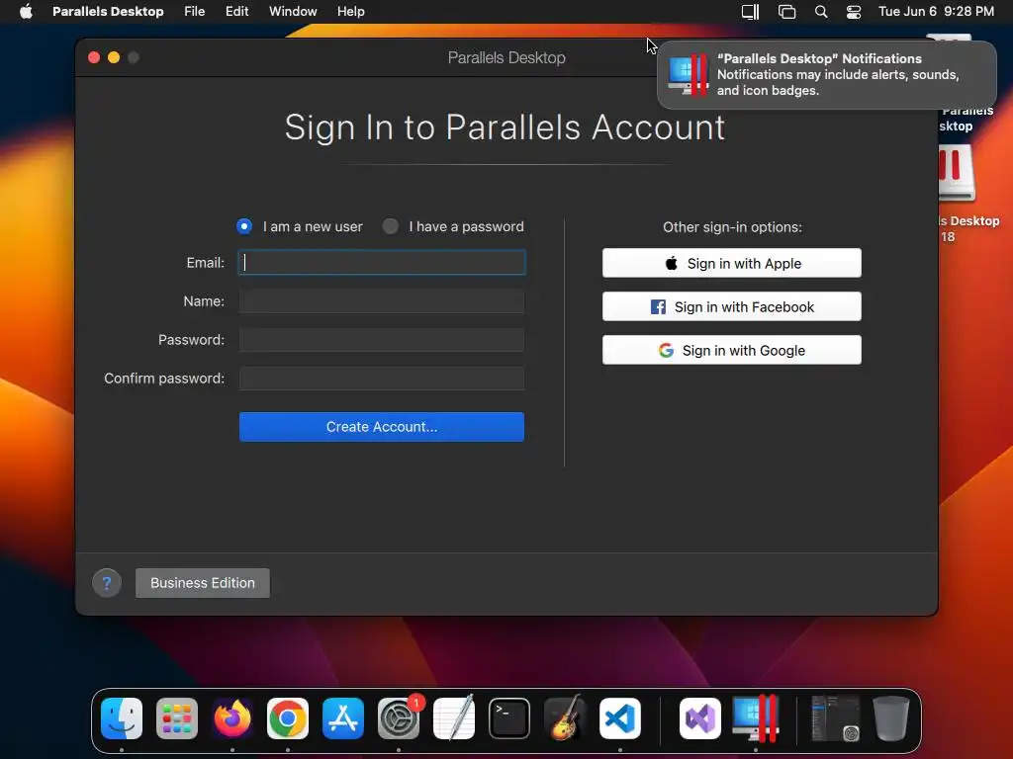Open System Settings from the dock

click(x=399, y=718)
